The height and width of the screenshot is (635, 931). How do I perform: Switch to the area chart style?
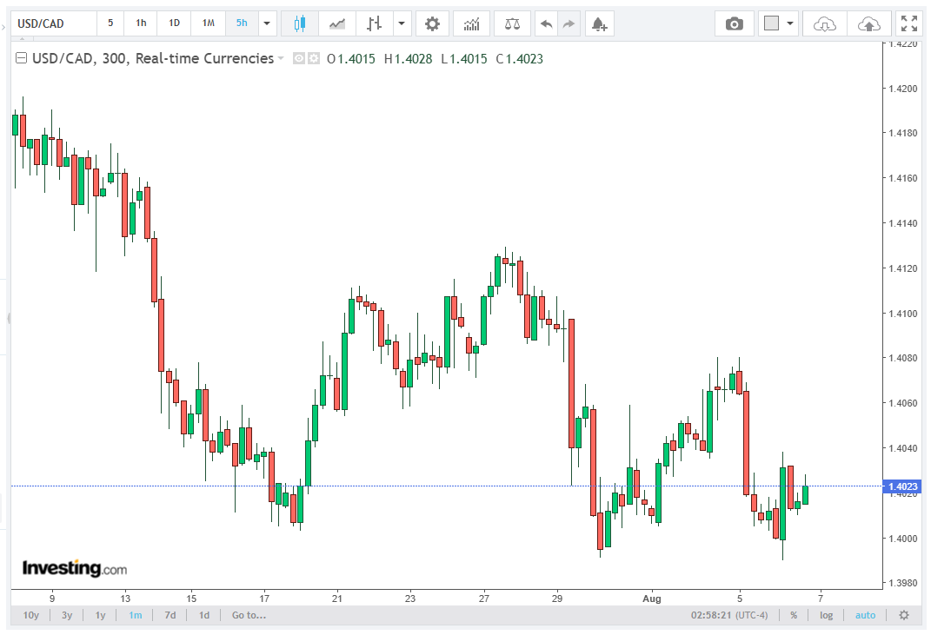pyautogui.click(x=337, y=23)
